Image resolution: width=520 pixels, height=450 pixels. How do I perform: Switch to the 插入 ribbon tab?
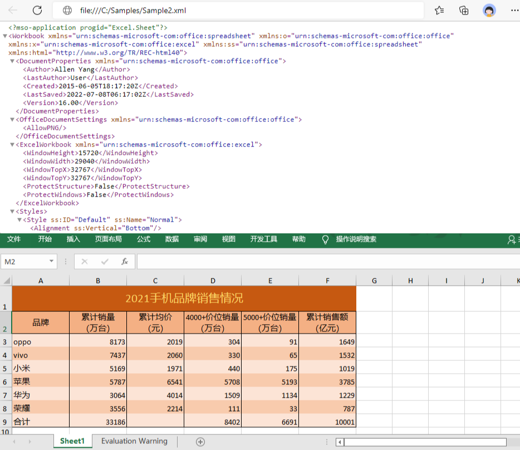tap(73, 239)
